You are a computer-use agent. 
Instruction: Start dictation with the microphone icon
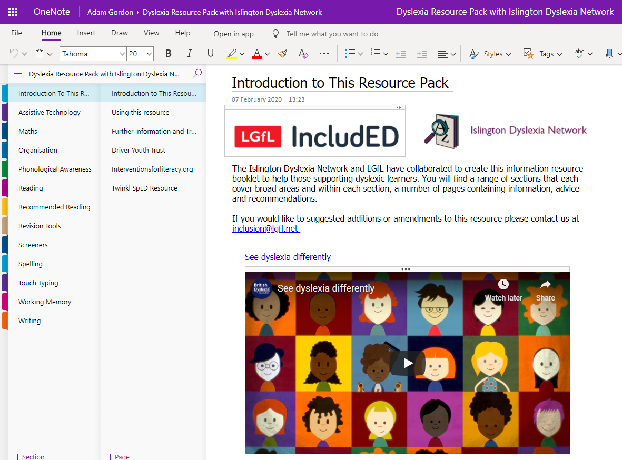pyautogui.click(x=609, y=54)
